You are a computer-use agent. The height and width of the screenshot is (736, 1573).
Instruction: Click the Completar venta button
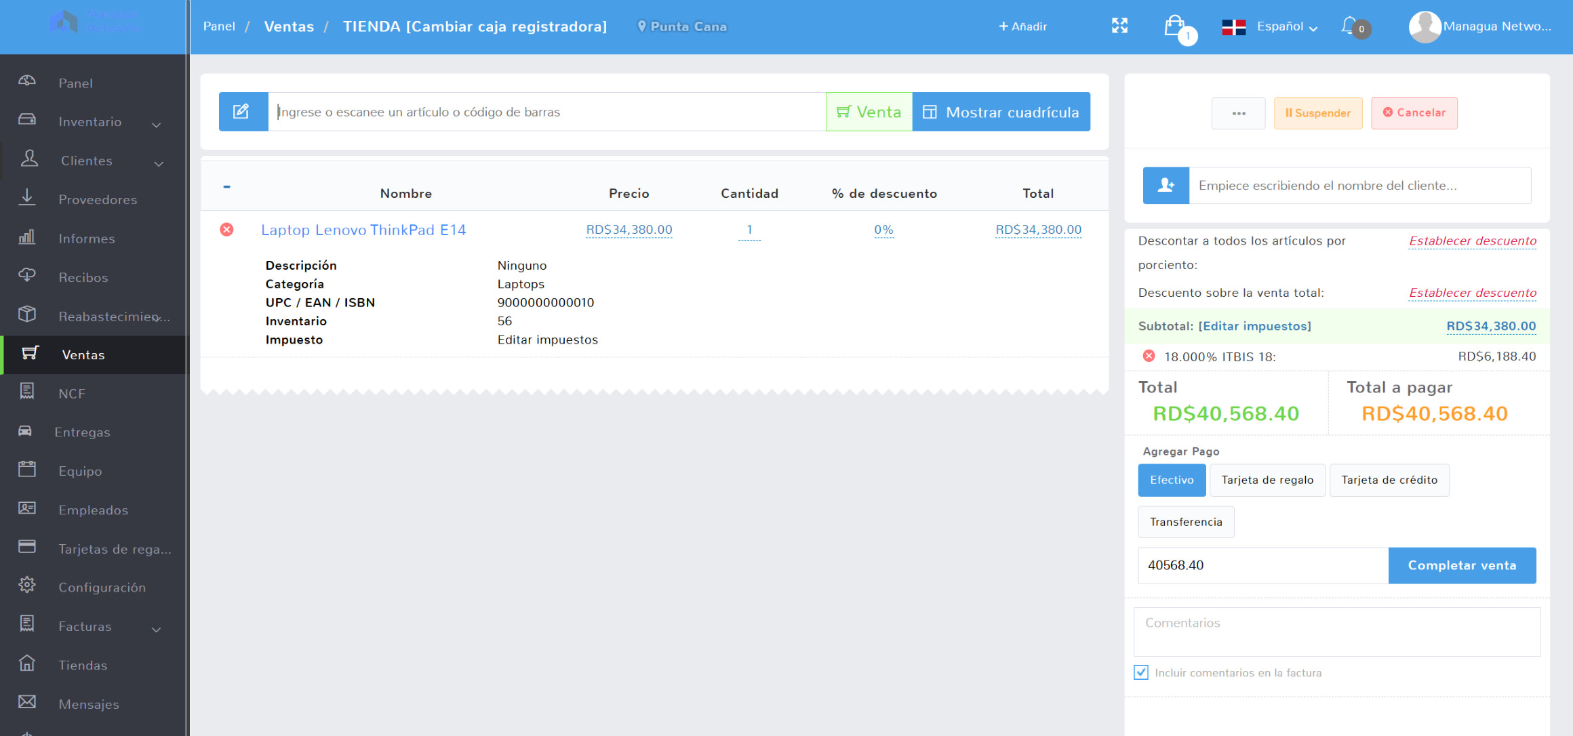tap(1462, 565)
